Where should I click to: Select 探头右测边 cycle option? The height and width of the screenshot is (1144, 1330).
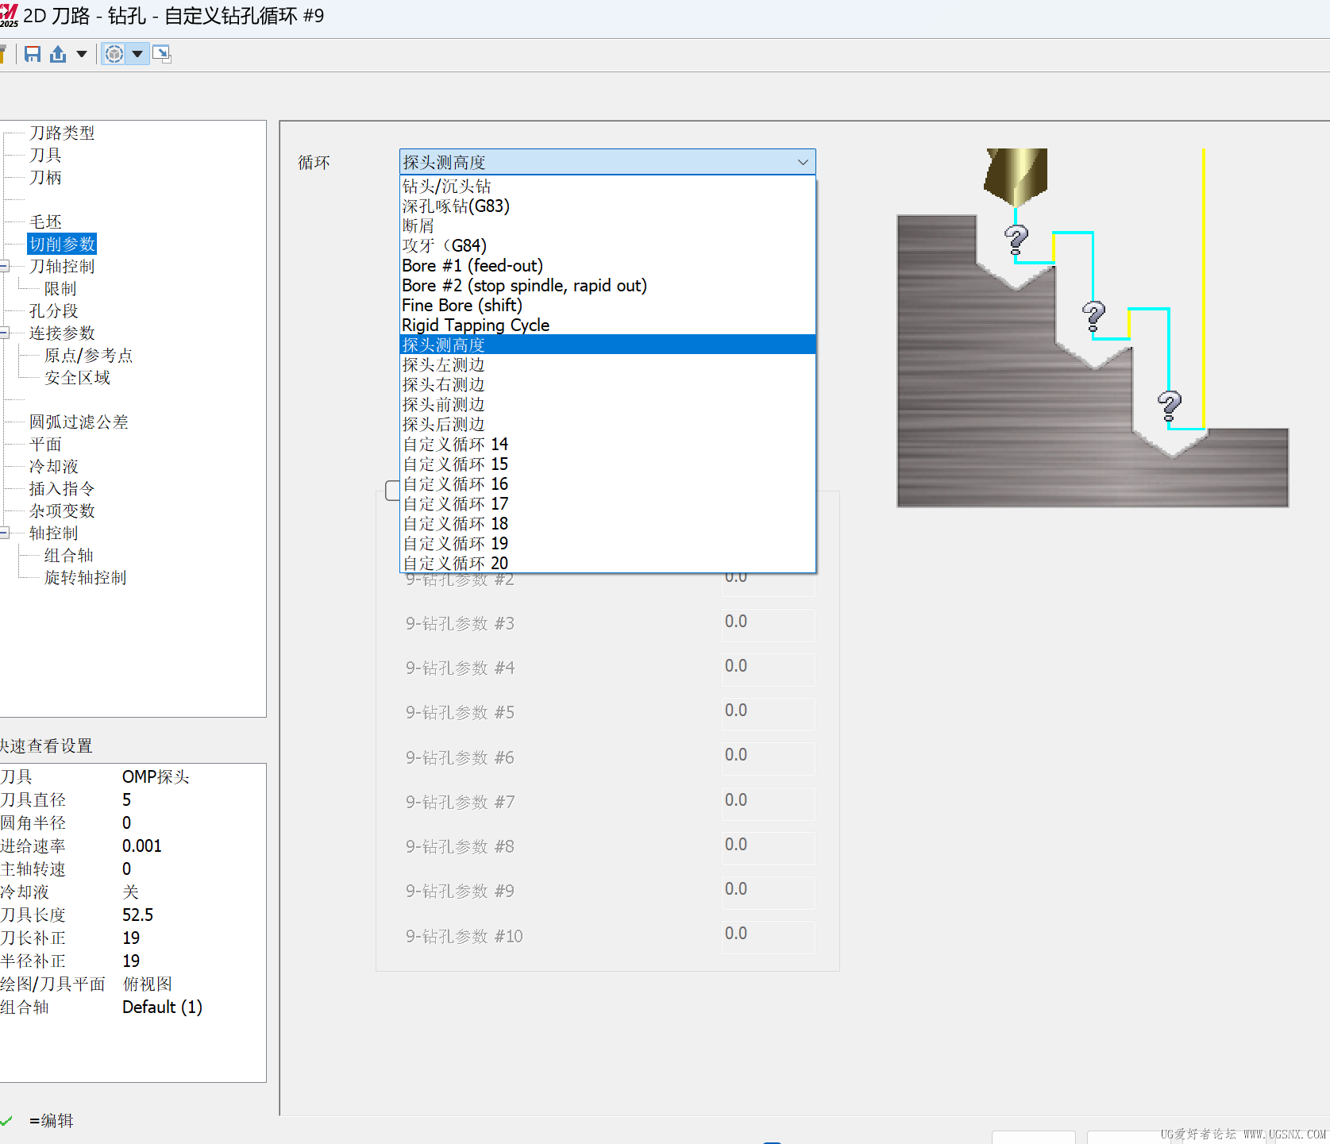[607, 385]
